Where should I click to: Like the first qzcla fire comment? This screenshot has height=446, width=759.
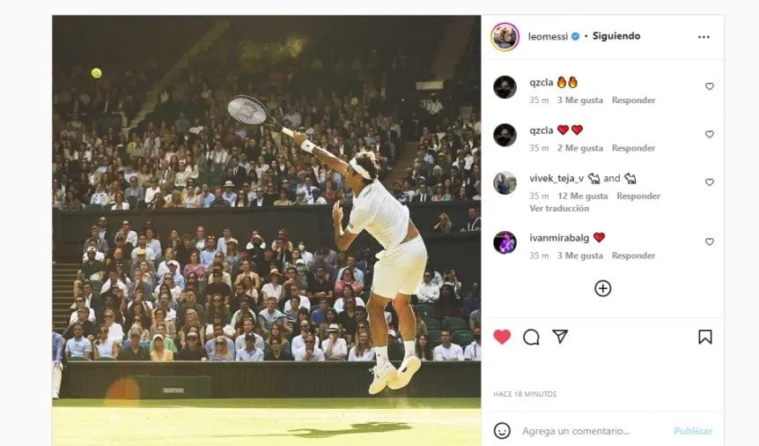point(710,86)
